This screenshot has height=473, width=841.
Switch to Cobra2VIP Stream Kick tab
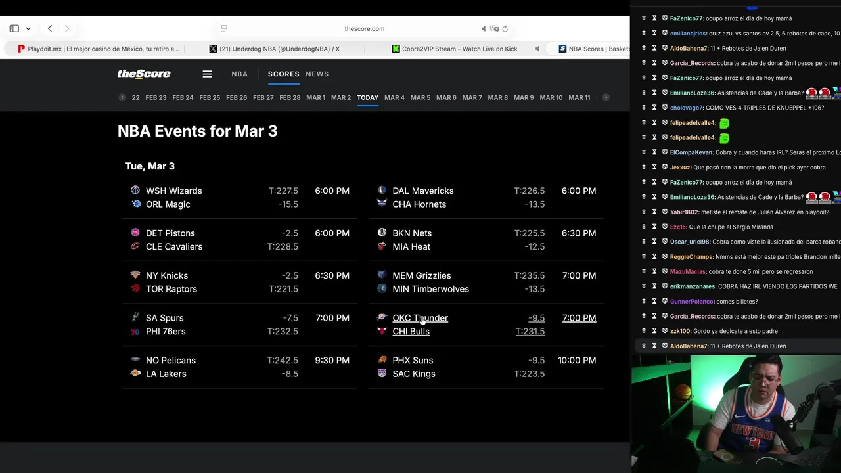pyautogui.click(x=455, y=49)
